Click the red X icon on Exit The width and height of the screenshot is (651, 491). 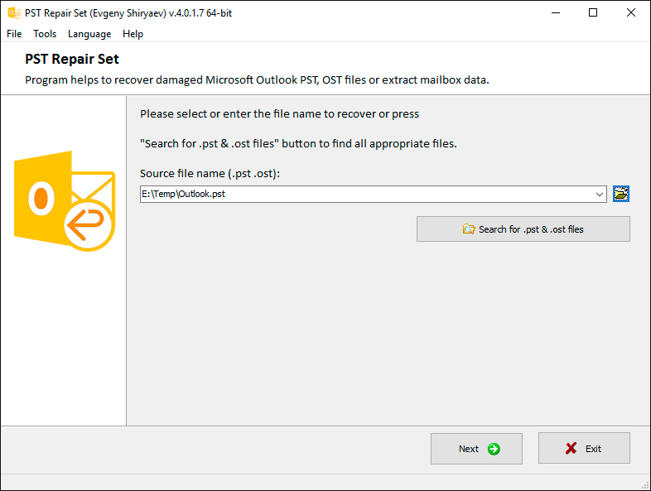(571, 448)
